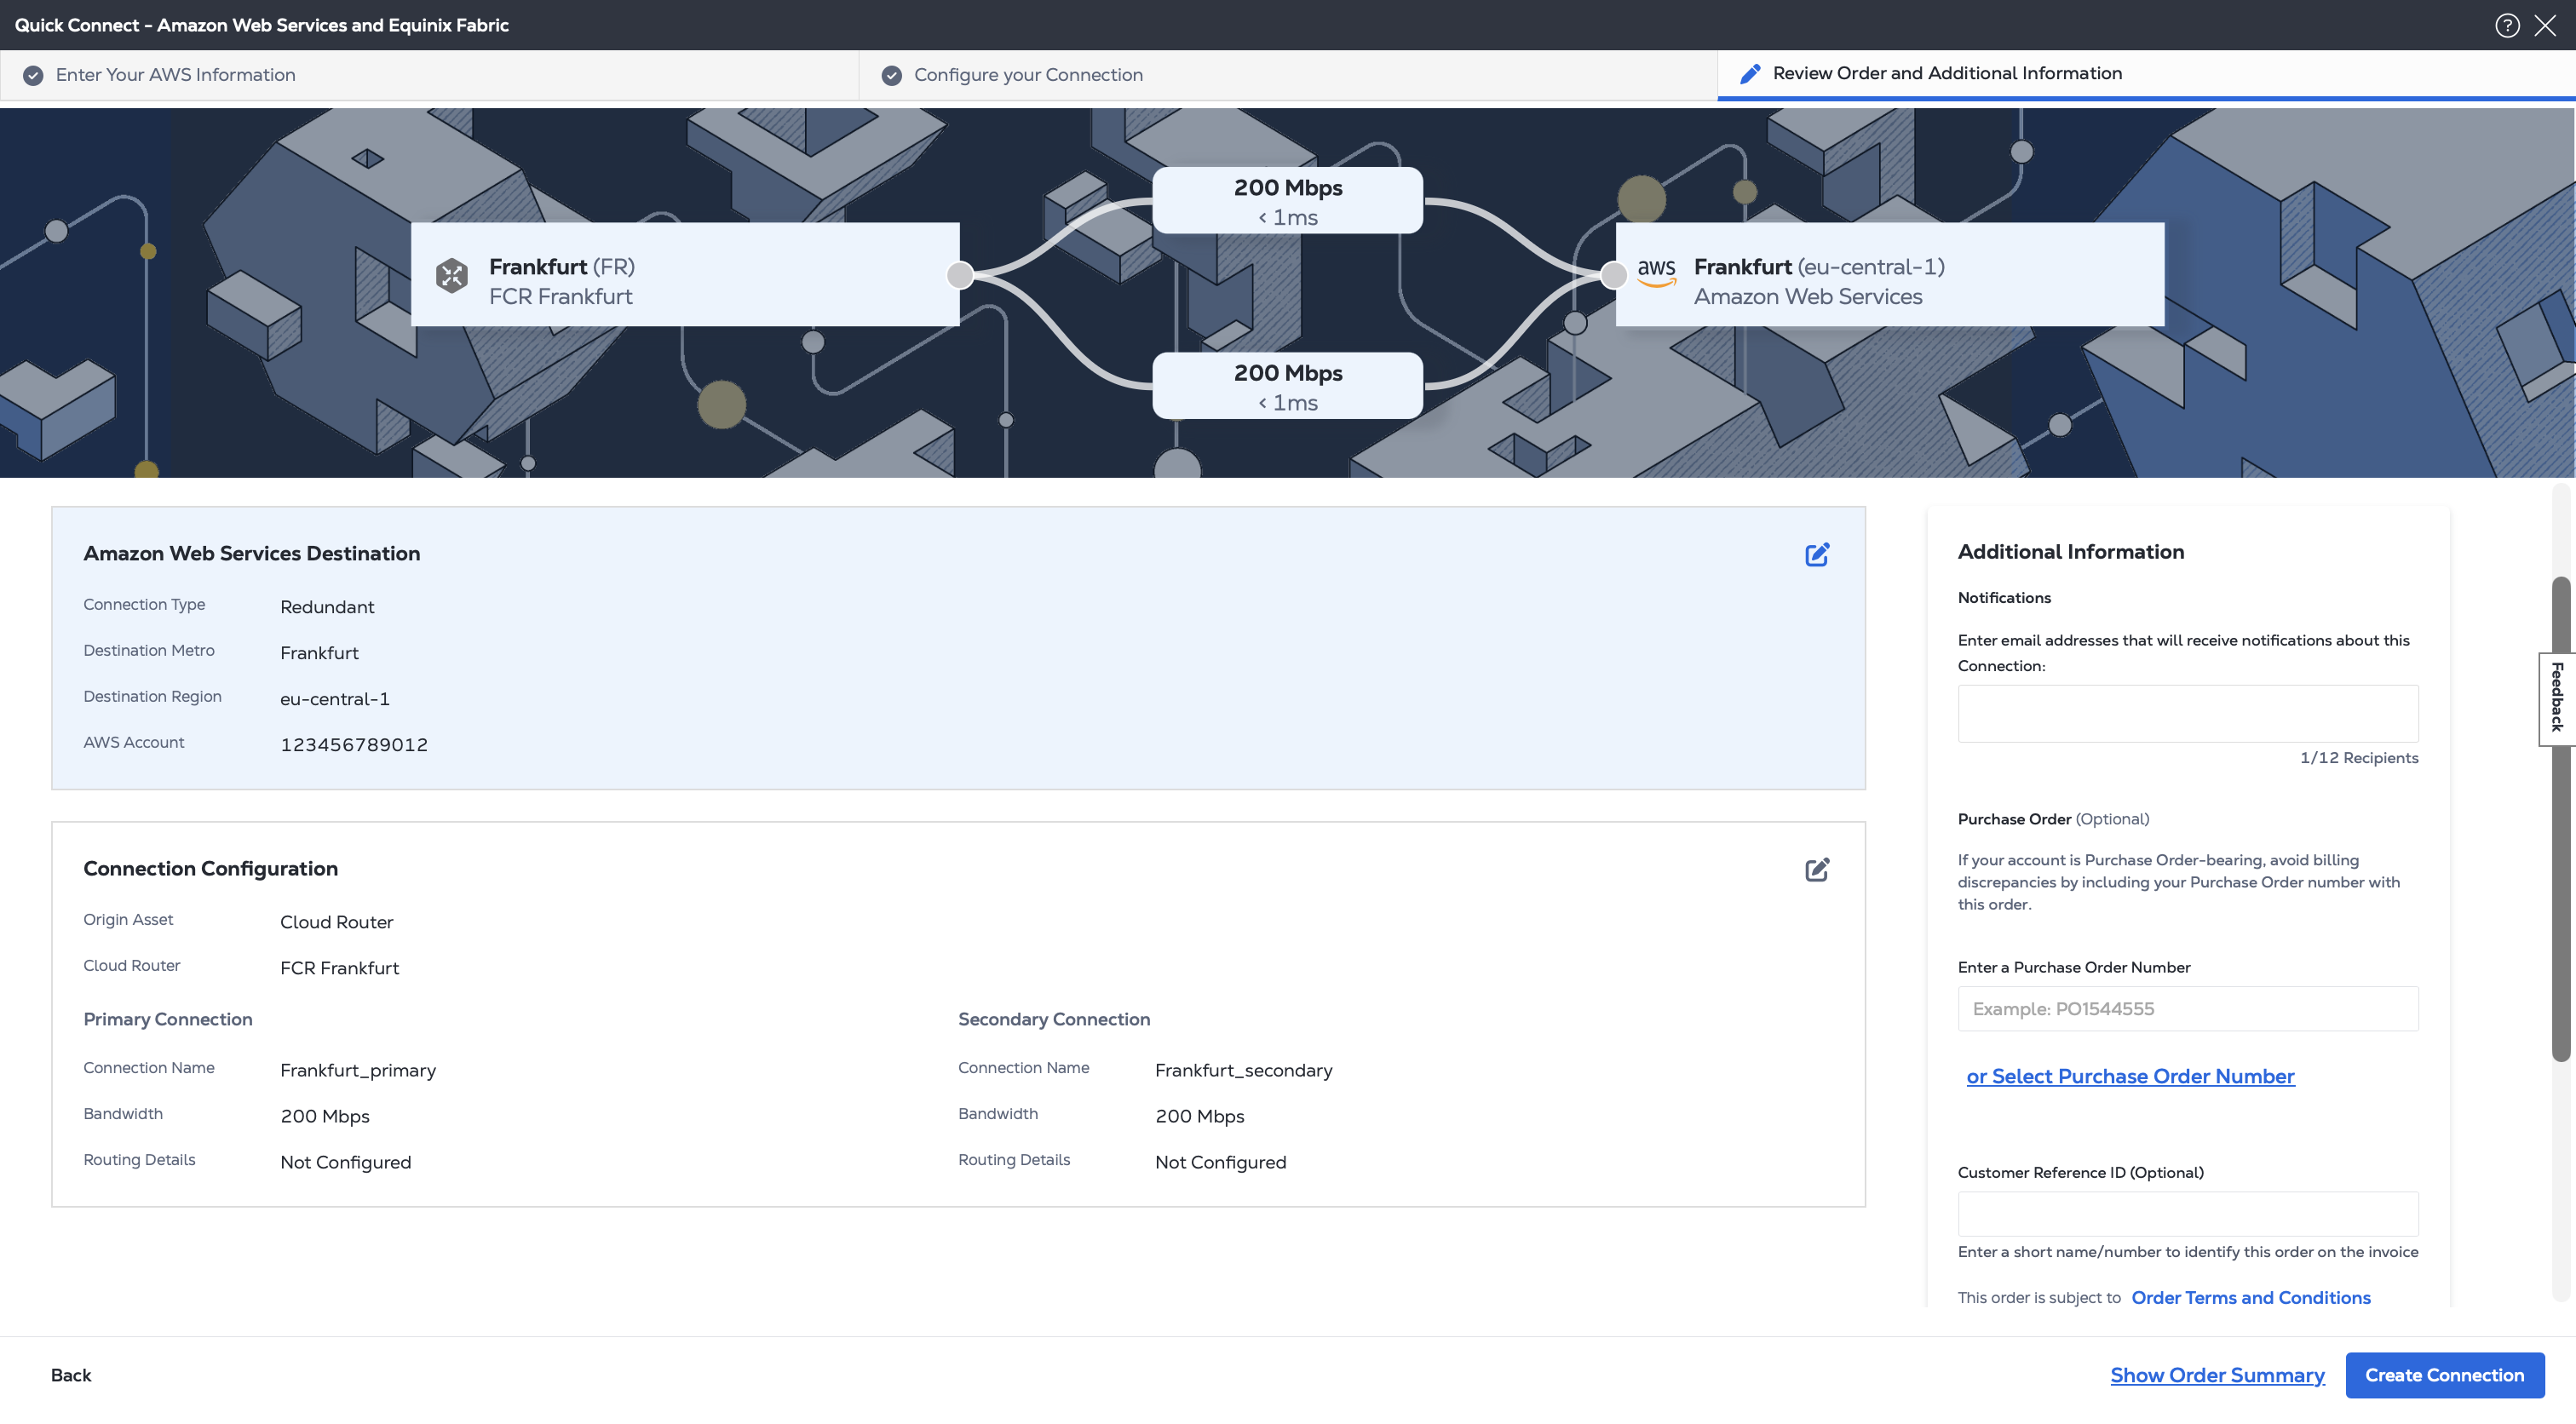Open Order Terms and Conditions link
Viewport: 2576px width, 1424px height.
(2250, 1297)
